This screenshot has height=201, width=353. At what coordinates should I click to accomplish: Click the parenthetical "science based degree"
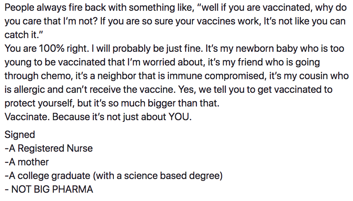pyautogui.click(x=172, y=176)
